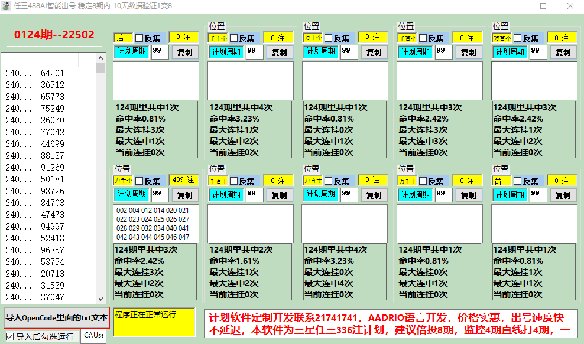
Task: Tick the 反集 checkbox in the 后三 panel
Action: pos(139,38)
